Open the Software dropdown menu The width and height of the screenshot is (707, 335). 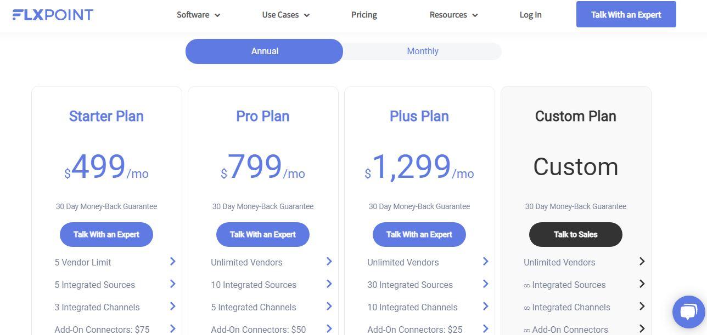pos(198,15)
